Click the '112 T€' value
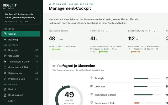The image size is (168, 105). coord(133,39)
